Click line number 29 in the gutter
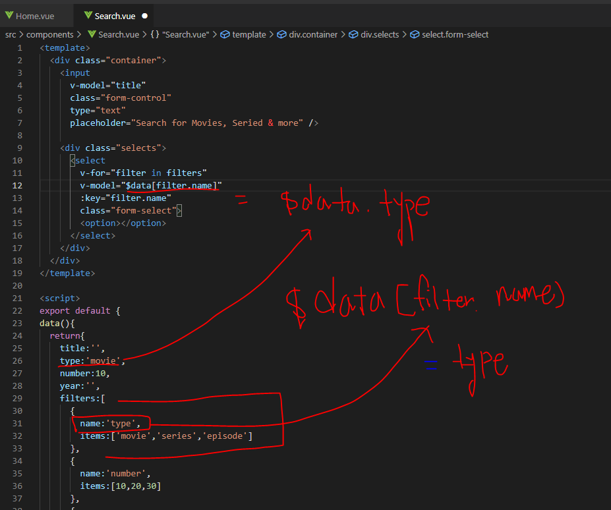This screenshot has height=510, width=611. click(x=17, y=399)
